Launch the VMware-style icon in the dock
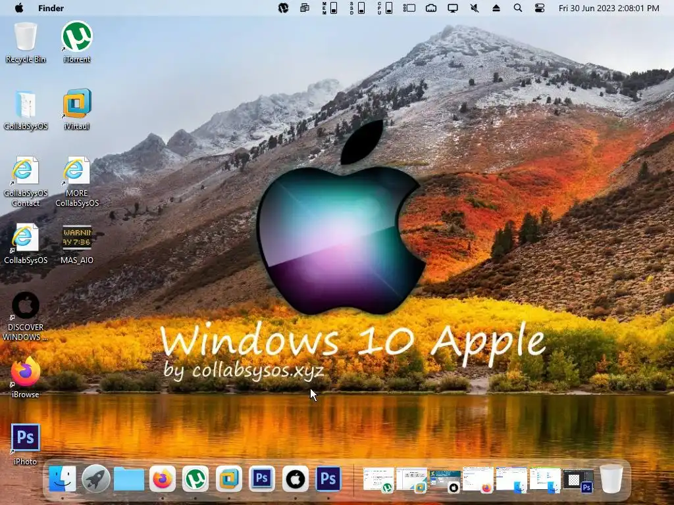The width and height of the screenshot is (674, 505). 228,479
